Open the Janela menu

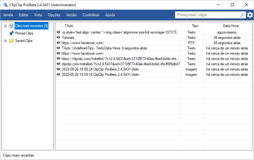click(x=8, y=15)
